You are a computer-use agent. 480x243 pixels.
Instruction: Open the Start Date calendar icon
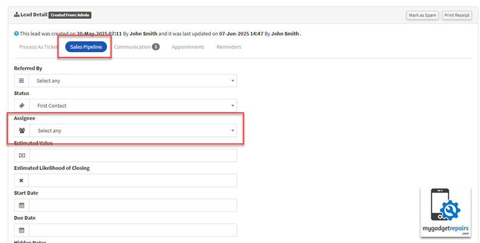pos(21,205)
